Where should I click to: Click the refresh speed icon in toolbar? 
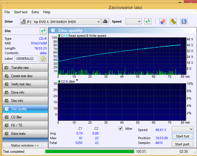click(148, 21)
